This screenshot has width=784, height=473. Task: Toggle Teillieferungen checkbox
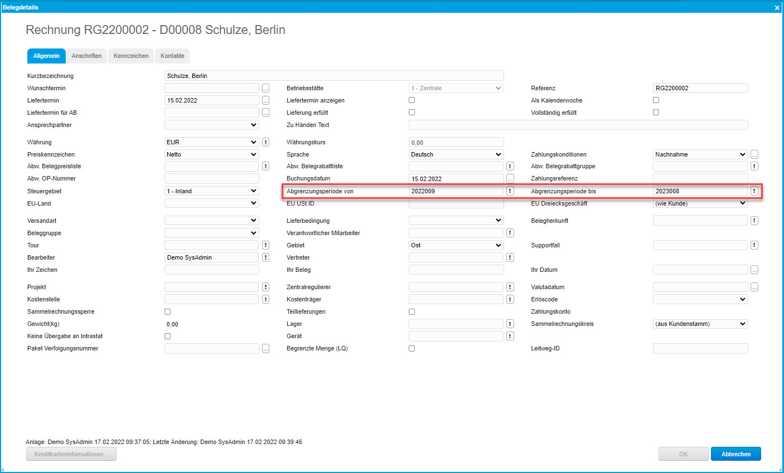tap(412, 312)
